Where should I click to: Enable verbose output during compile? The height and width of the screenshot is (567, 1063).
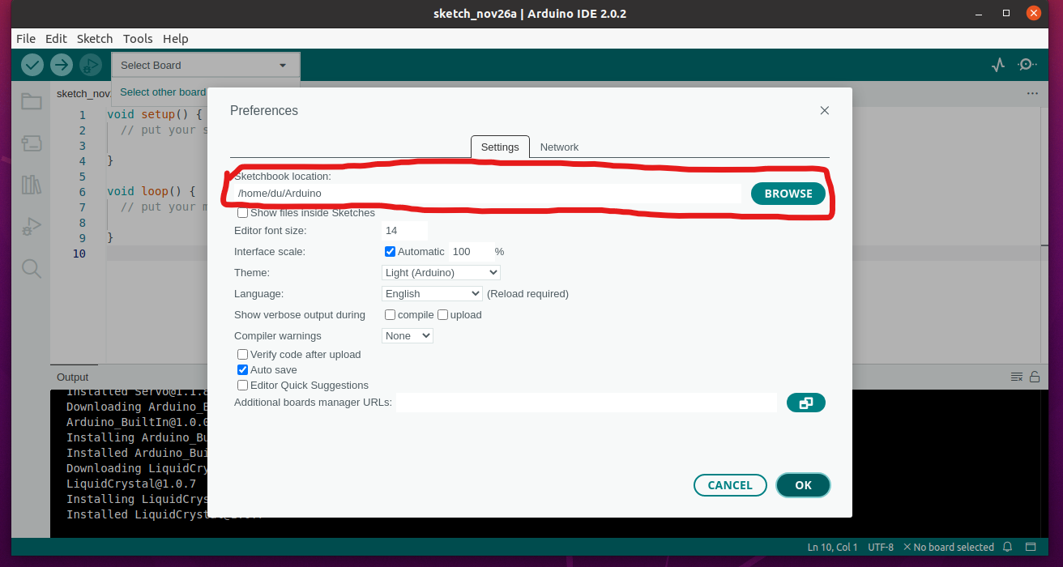pos(390,315)
